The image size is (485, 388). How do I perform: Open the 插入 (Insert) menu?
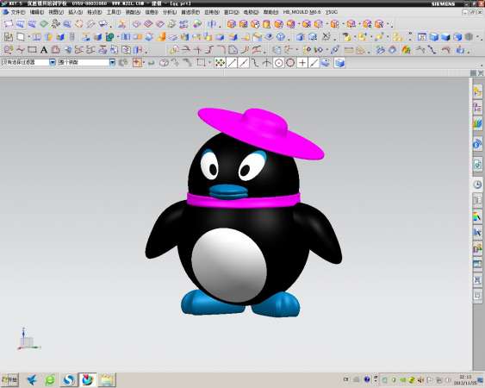(x=75, y=12)
